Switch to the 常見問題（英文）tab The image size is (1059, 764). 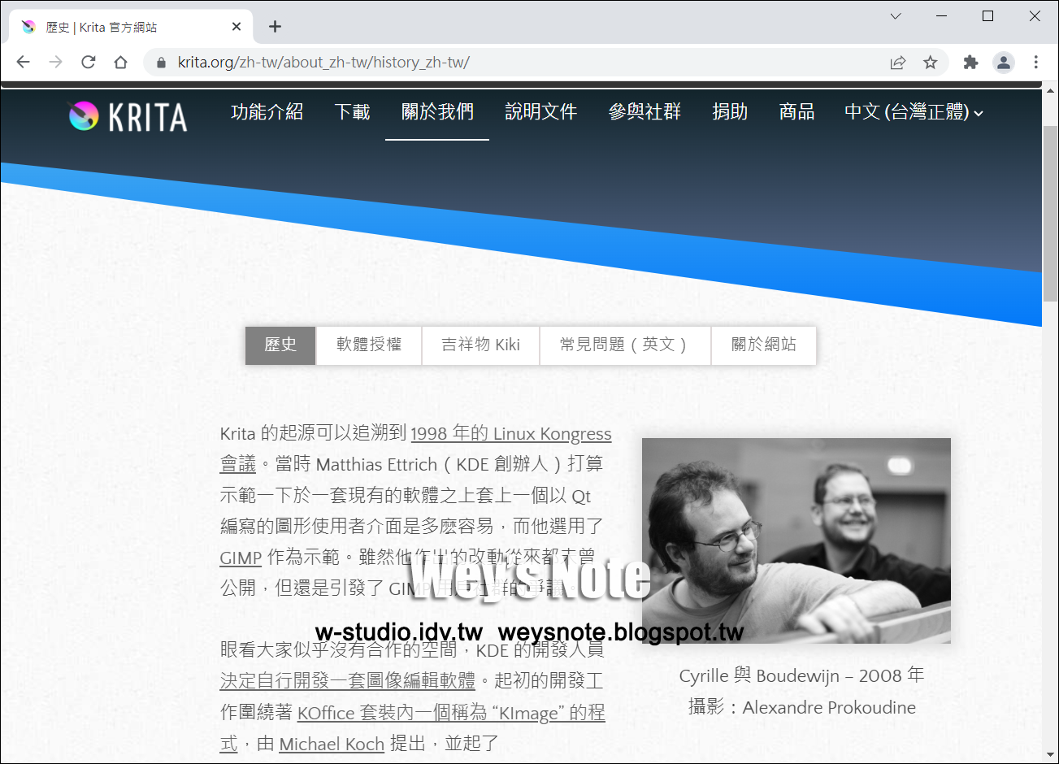click(x=625, y=345)
